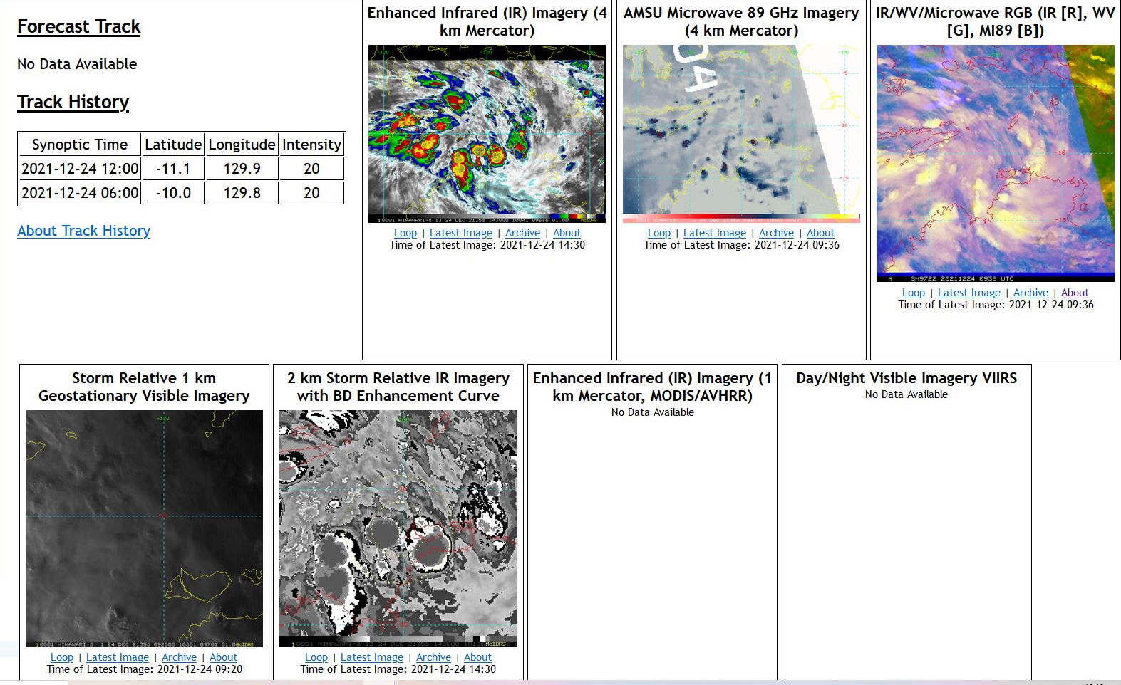Open Archive under Storm Relative 1 km Visible imagery
Image resolution: width=1121 pixels, height=685 pixels.
[x=179, y=657]
